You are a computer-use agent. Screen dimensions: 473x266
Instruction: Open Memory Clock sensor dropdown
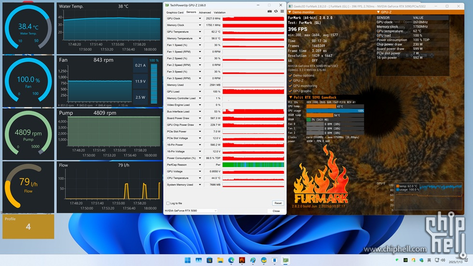[x=200, y=25]
